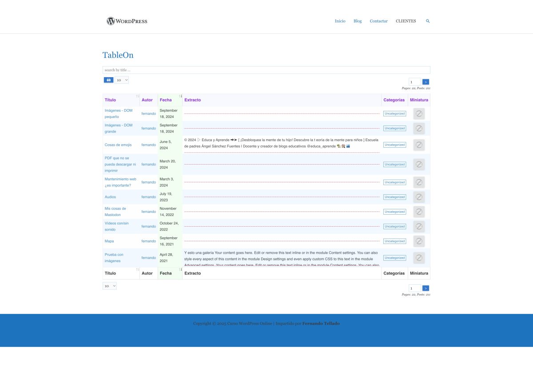Sort table by Título column arrows
This screenshot has height=369, width=533.
[138, 96]
